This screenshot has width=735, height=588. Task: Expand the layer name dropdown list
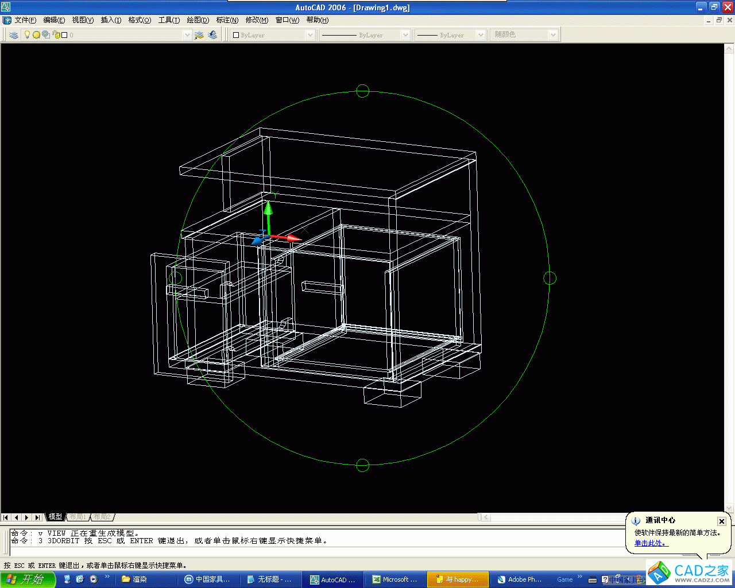coord(187,35)
